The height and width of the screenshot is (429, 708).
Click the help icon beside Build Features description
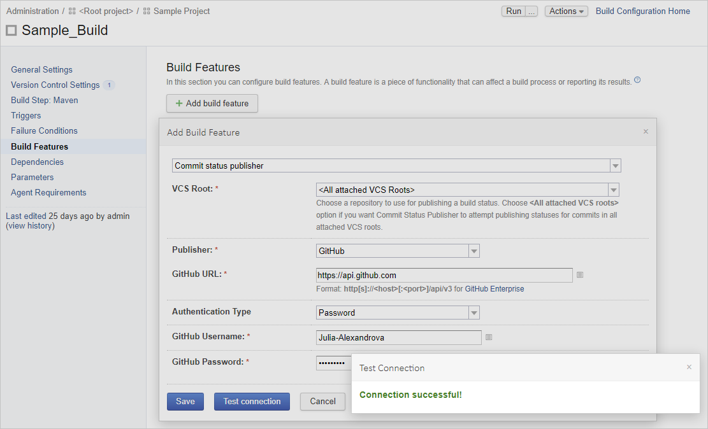638,80
